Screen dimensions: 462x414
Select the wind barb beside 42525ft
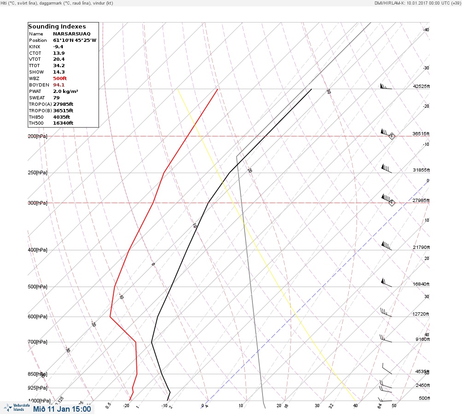point(386,86)
